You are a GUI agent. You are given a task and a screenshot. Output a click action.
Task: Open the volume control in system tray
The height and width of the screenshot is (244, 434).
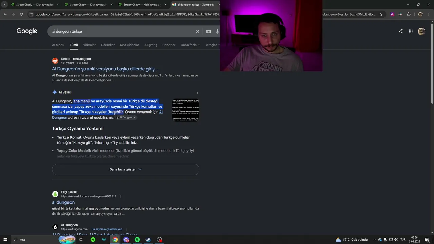click(x=396, y=240)
